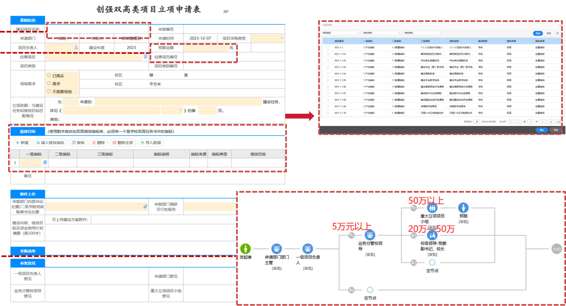Image resolution: width=566 pixels, height=306 pixels.
Task: Click the attachment paperclip icon for 会议纪要
Action: point(145,206)
